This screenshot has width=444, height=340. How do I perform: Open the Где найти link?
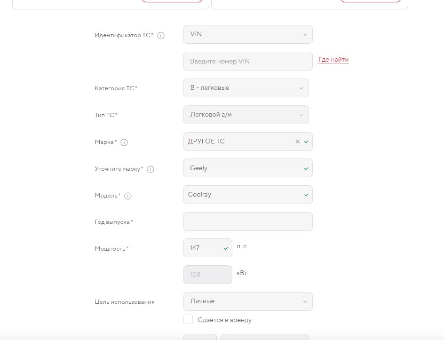coord(333,60)
